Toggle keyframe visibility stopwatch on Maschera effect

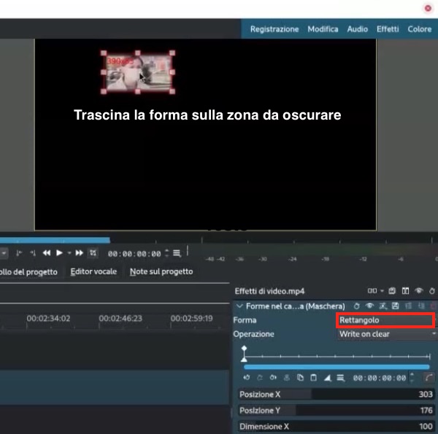coord(356,306)
